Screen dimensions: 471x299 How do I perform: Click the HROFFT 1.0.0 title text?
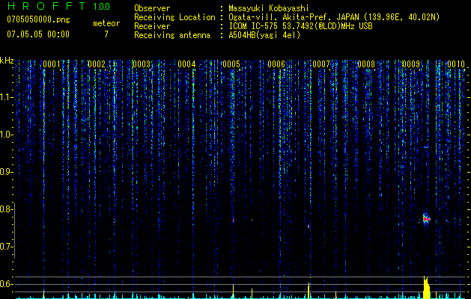click(58, 6)
